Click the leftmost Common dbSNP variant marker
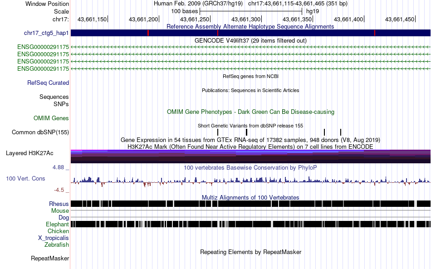The width and height of the screenshot is (431, 269). [218, 132]
